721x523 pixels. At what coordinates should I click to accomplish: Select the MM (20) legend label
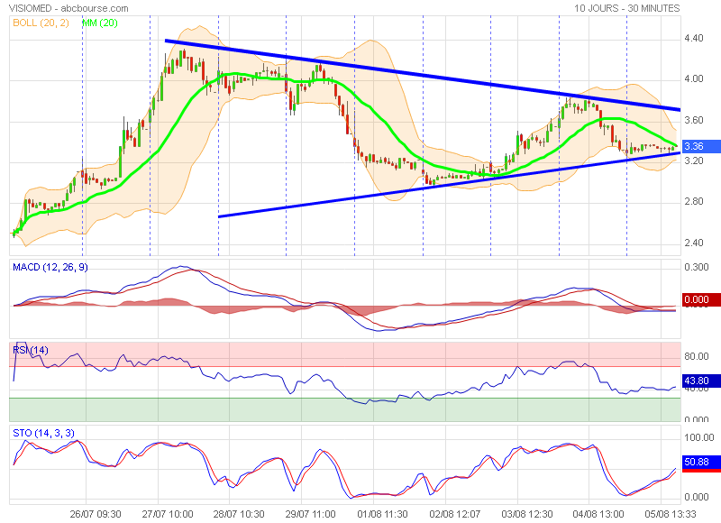100,23
